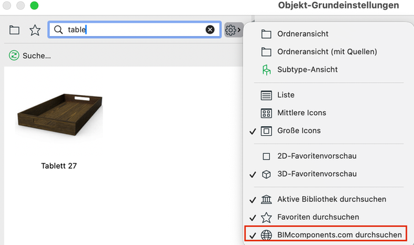Clear the search text with X button
414x245 pixels.
coord(210,30)
